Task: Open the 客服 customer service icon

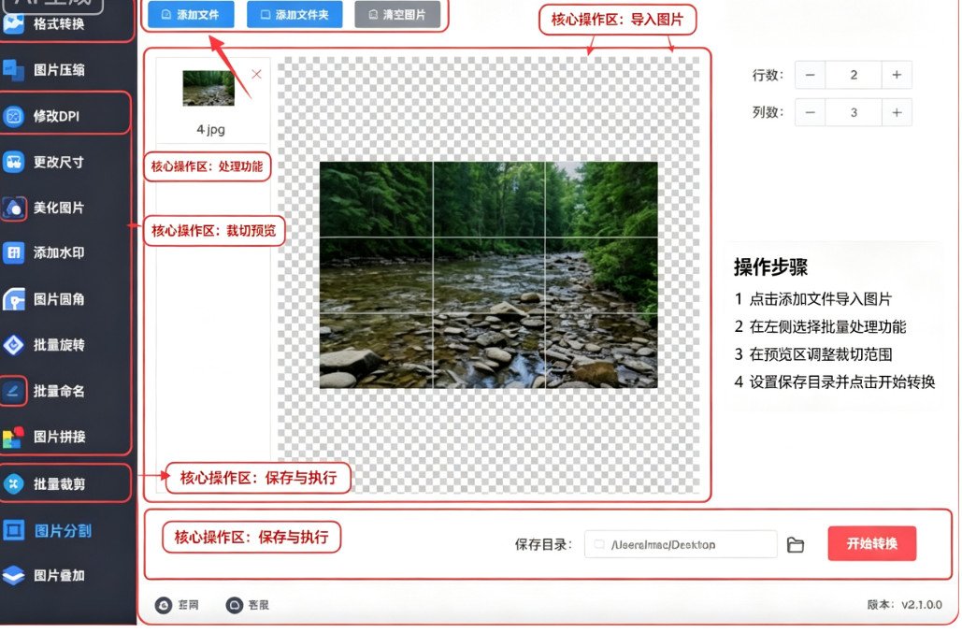Action: pos(235,605)
